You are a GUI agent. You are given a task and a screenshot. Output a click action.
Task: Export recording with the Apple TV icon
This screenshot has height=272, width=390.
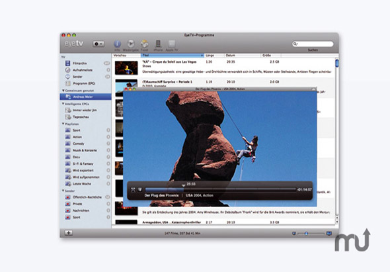point(172,44)
